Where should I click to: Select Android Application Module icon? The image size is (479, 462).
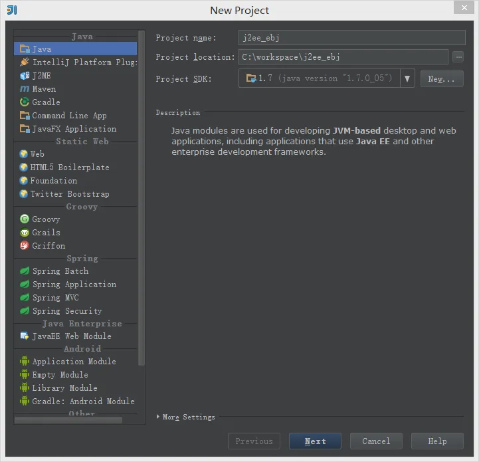point(25,361)
